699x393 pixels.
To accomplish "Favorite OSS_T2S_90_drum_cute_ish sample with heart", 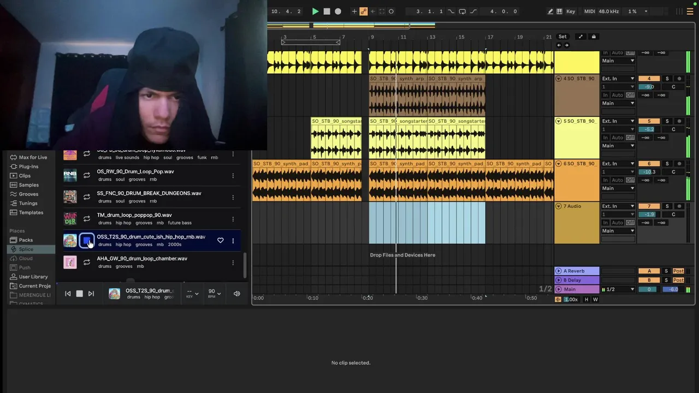I will pyautogui.click(x=220, y=241).
